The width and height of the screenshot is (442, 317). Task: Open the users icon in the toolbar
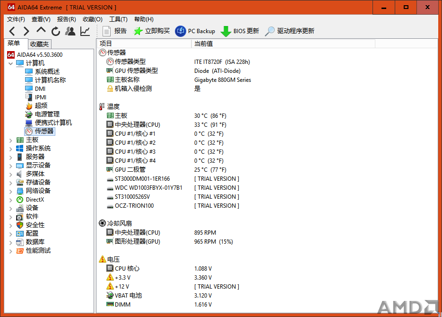coord(70,31)
